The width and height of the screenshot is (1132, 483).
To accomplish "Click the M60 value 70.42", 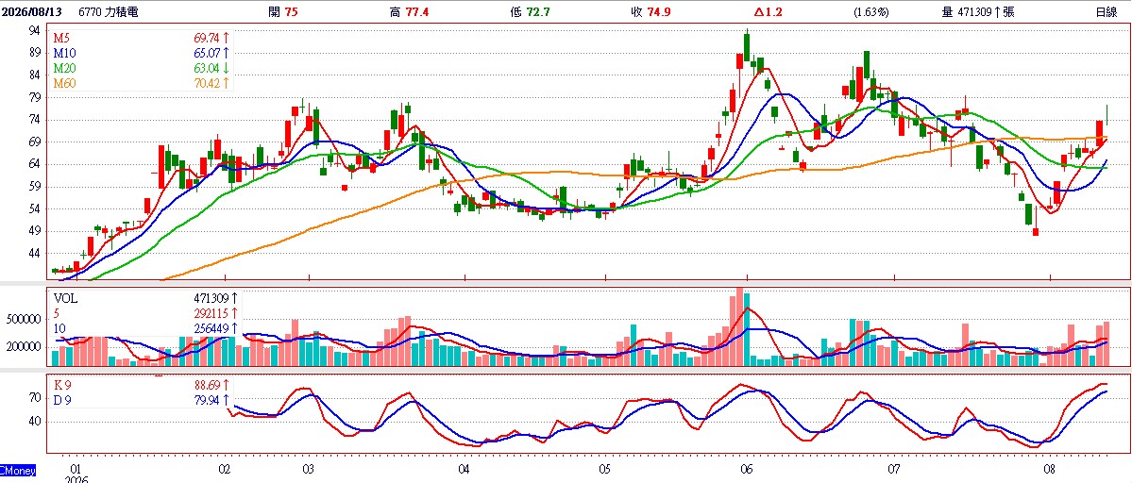I will click(207, 84).
